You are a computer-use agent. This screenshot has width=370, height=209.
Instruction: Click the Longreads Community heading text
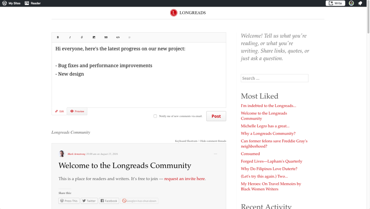71,132
